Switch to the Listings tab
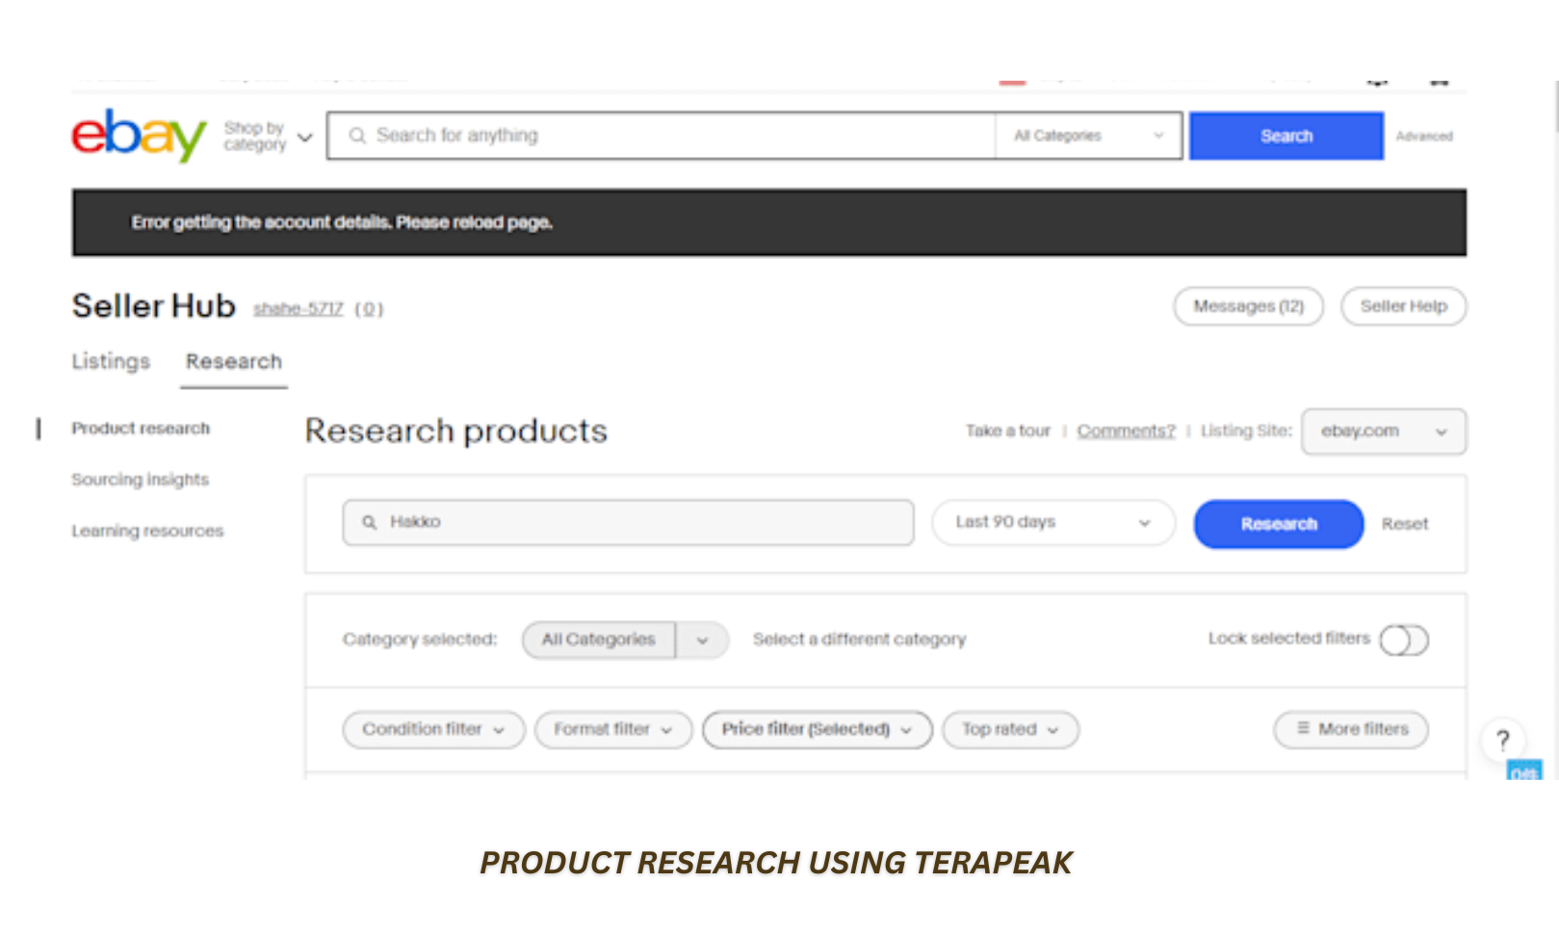Screen dimensions: 1559x935 [x=111, y=361]
